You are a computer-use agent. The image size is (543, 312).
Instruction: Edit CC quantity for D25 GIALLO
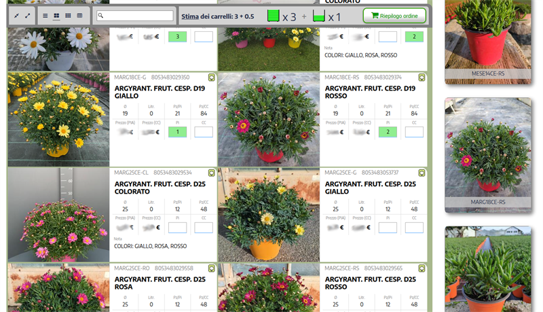coord(414,228)
